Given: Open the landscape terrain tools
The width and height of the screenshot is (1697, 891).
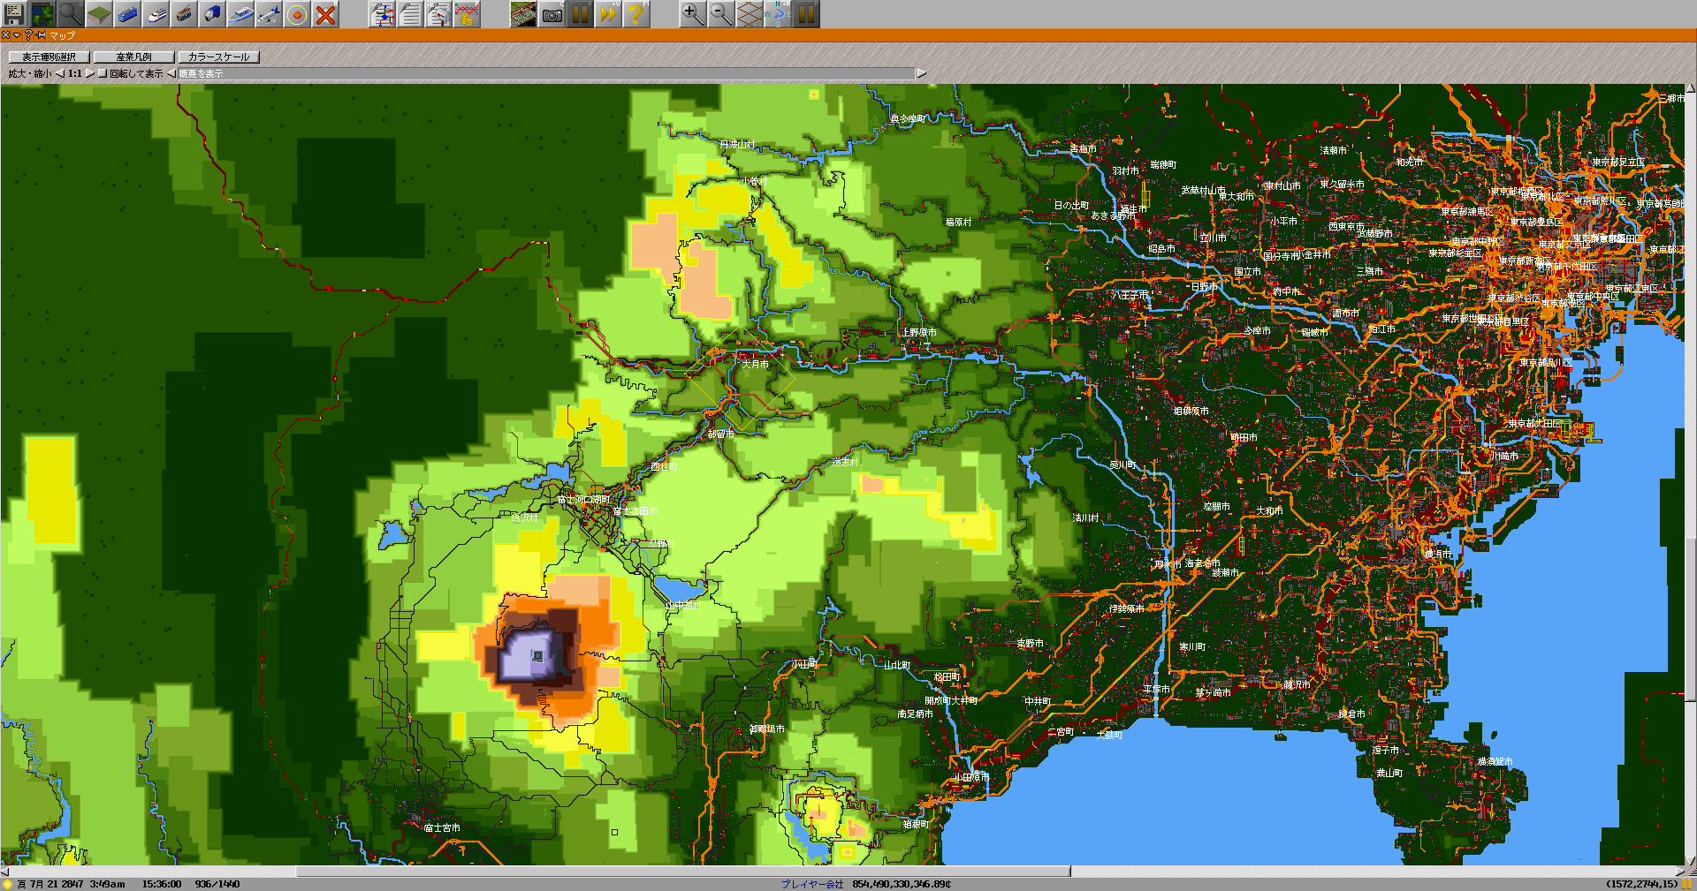Looking at the screenshot, I should pyautogui.click(x=99, y=13).
